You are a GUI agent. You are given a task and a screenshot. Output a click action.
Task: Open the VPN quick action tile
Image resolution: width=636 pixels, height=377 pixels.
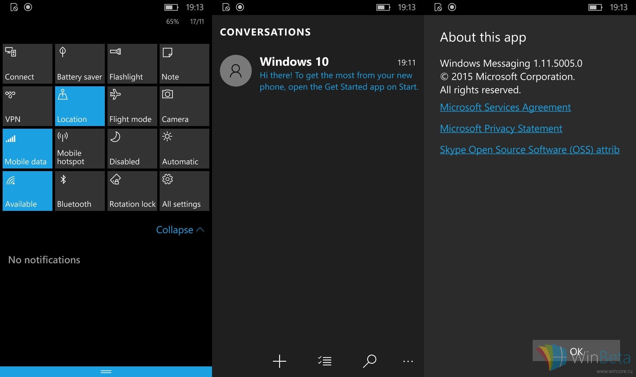pyautogui.click(x=27, y=106)
